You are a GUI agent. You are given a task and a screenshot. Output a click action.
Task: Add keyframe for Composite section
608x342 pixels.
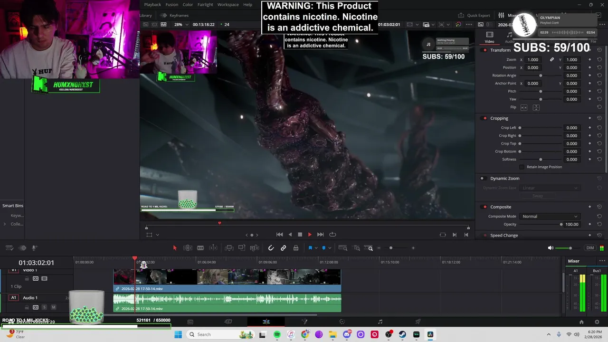(590, 207)
